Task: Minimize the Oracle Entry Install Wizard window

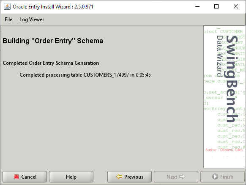Action: [x=197, y=7]
